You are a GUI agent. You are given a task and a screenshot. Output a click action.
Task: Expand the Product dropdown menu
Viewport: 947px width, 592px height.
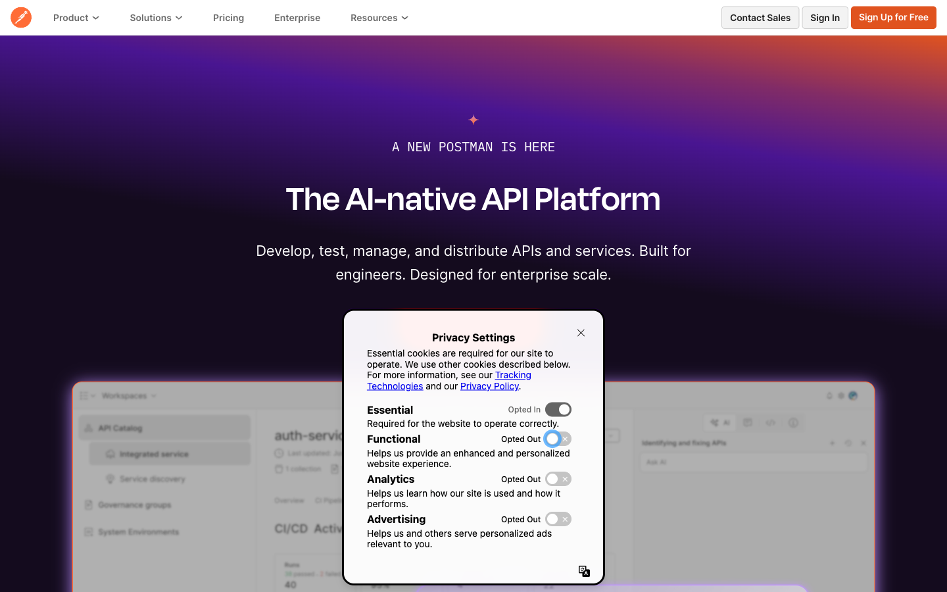coord(76,18)
